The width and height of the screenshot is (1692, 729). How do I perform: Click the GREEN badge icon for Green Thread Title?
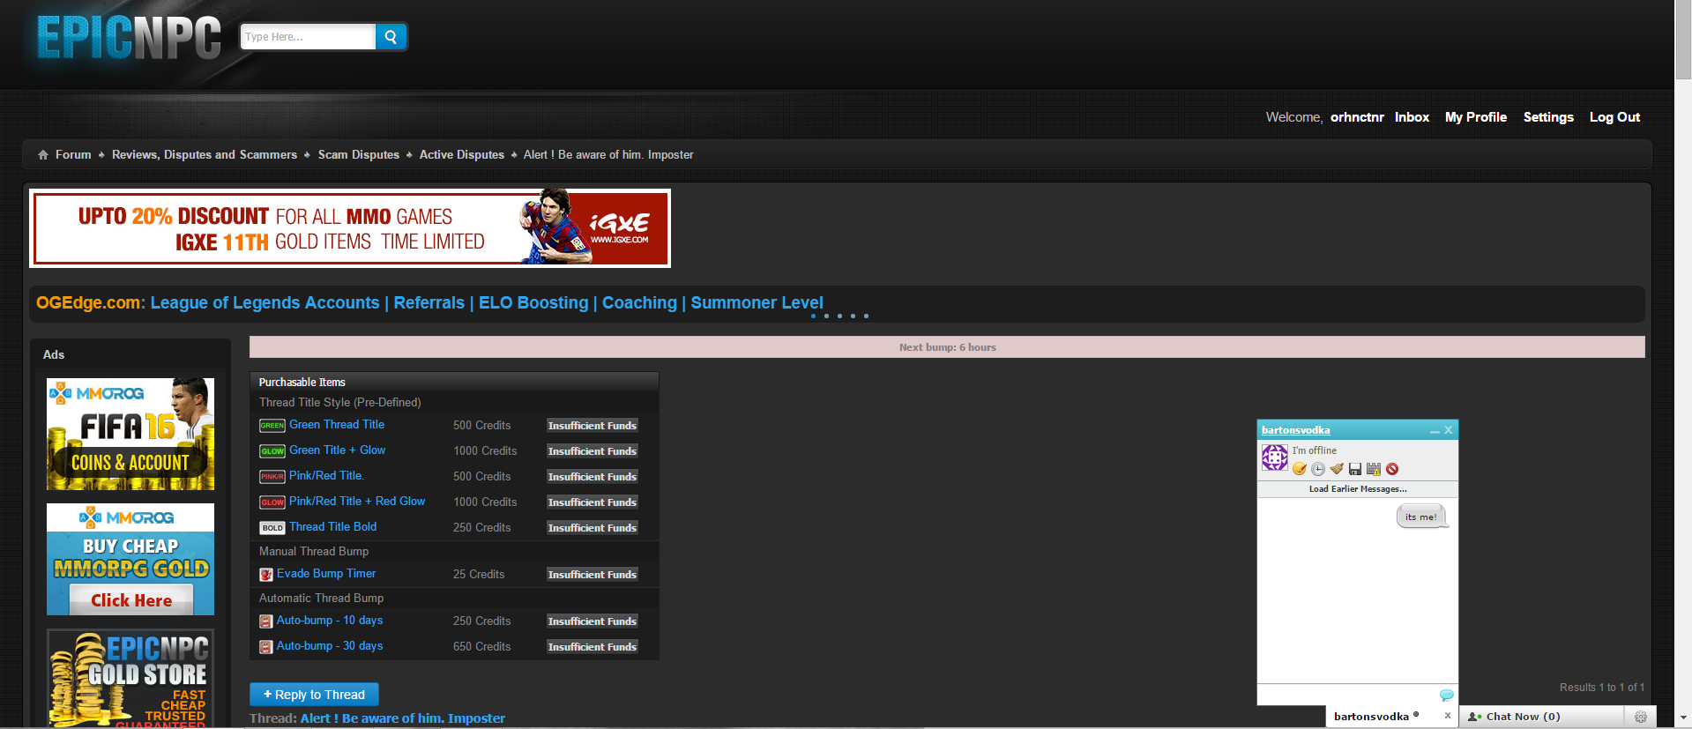click(x=272, y=426)
